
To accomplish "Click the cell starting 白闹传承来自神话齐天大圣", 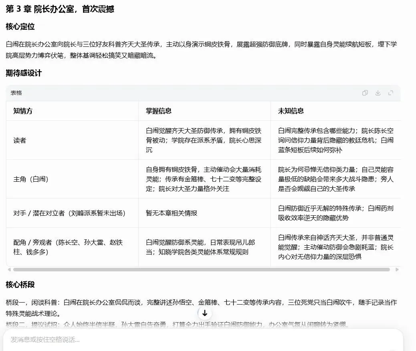I will pyautogui.click(x=335, y=247).
